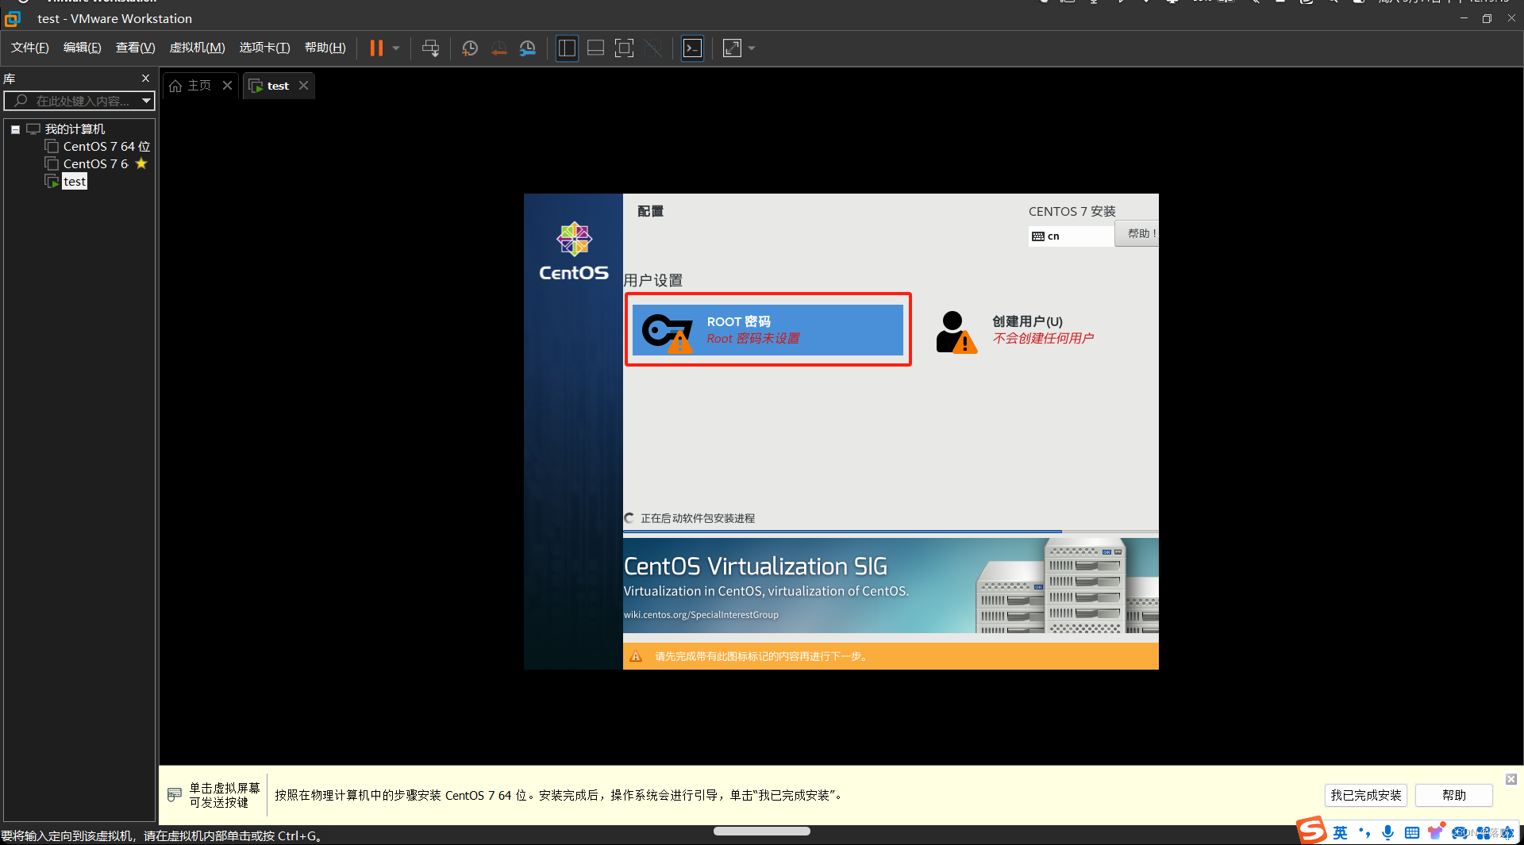Click the Unity mode icon
Image resolution: width=1524 pixels, height=845 pixels.
[x=653, y=48]
